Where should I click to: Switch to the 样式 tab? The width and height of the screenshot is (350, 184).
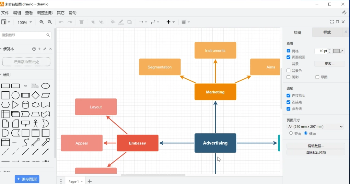coord(327,33)
